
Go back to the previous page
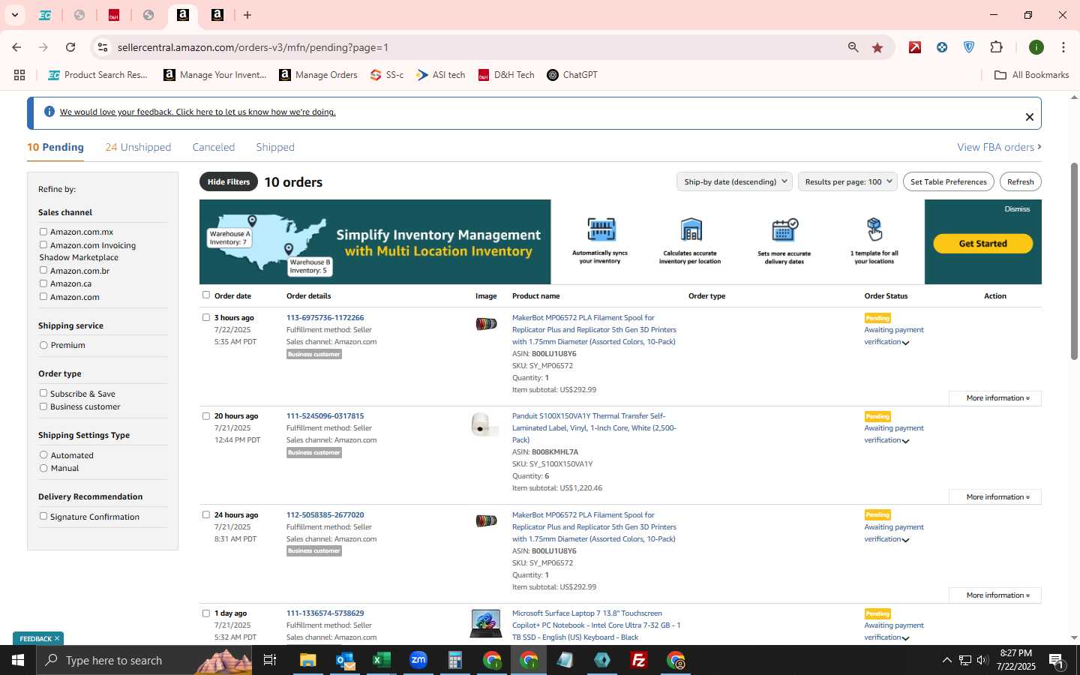point(16,47)
